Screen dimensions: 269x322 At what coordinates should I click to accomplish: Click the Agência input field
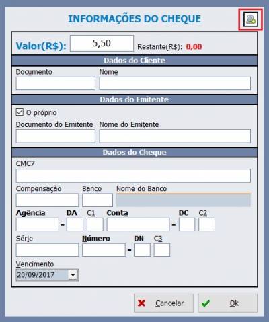[x=38, y=225]
